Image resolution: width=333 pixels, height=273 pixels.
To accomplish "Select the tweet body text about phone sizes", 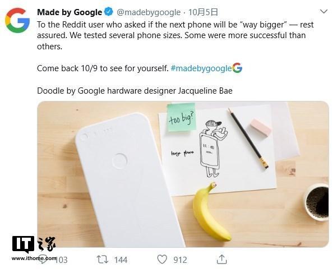I will coord(175,35).
